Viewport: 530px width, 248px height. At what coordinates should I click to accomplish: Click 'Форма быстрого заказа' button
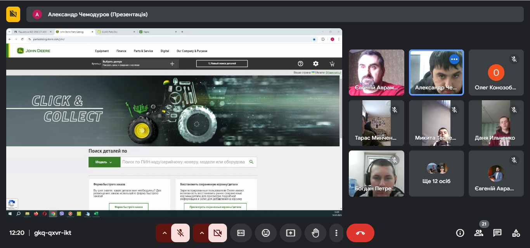pyautogui.click(x=128, y=207)
